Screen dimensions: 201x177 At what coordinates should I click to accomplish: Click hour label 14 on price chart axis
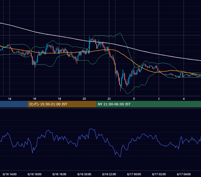click(x=10, y=99)
